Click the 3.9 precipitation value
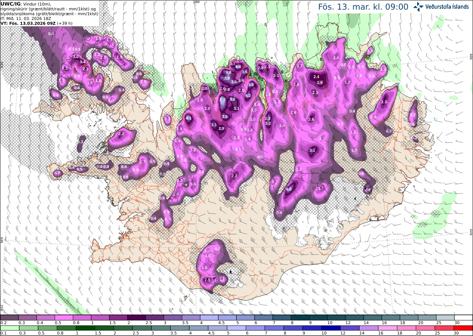The width and height of the screenshot is (473, 336). tap(227, 78)
